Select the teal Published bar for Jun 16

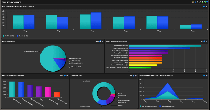coord(18,22)
